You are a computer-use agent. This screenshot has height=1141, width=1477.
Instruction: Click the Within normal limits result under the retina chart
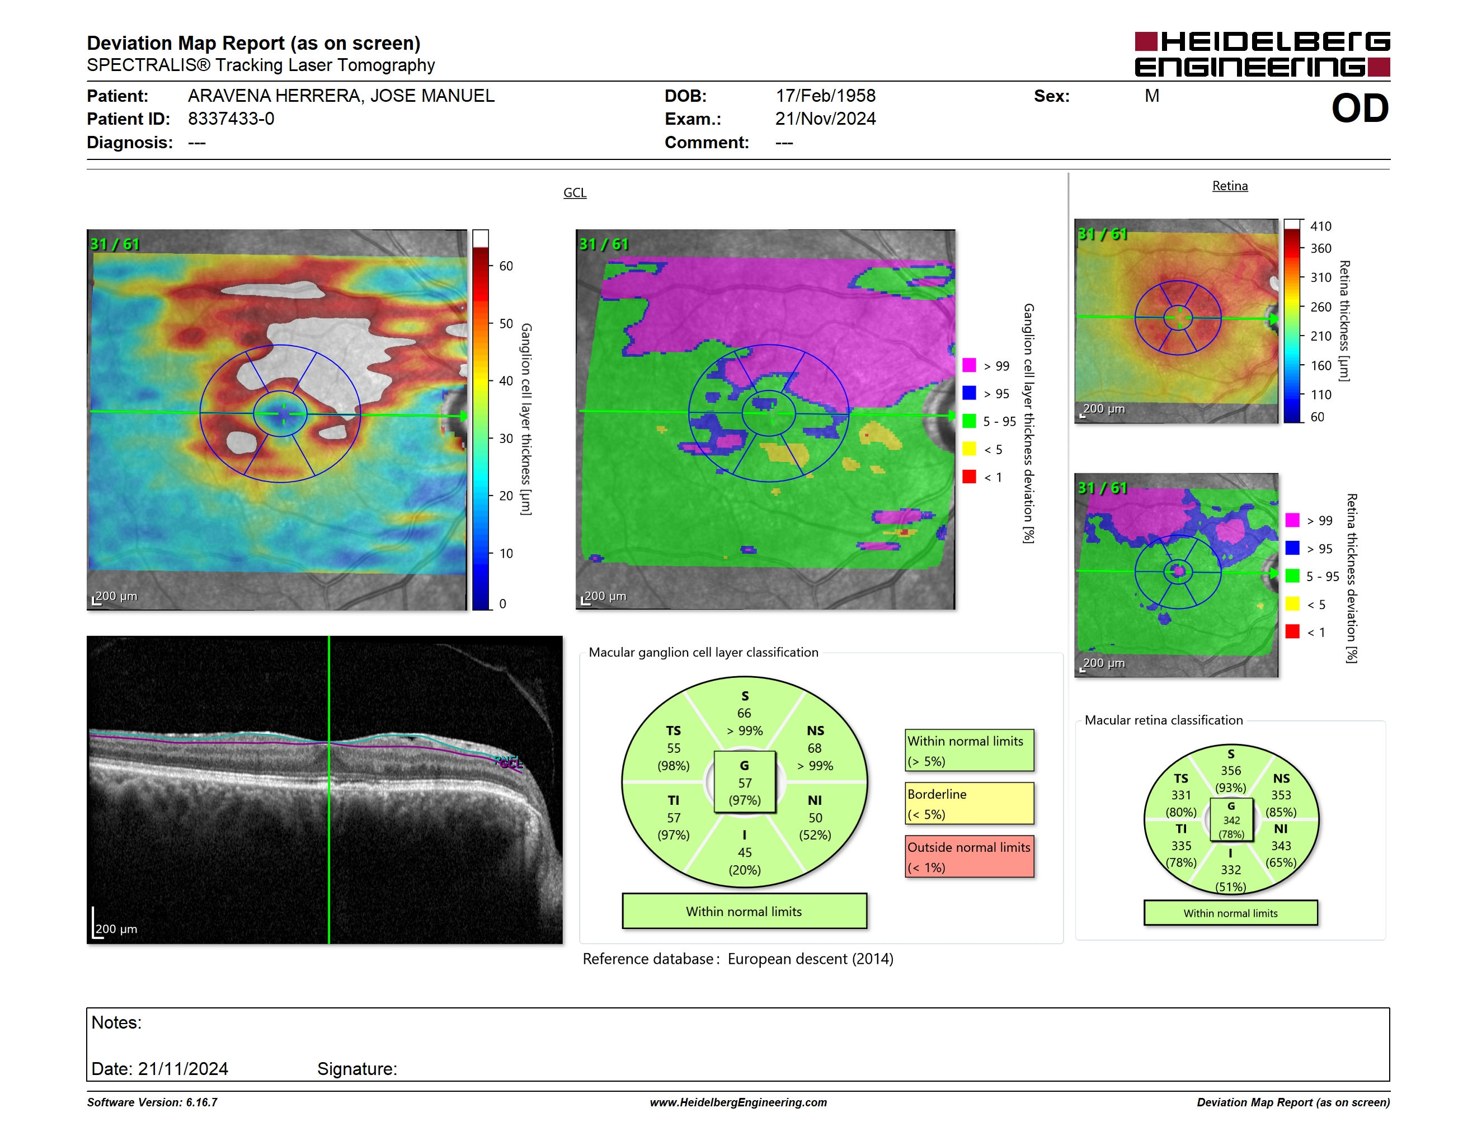1230,913
